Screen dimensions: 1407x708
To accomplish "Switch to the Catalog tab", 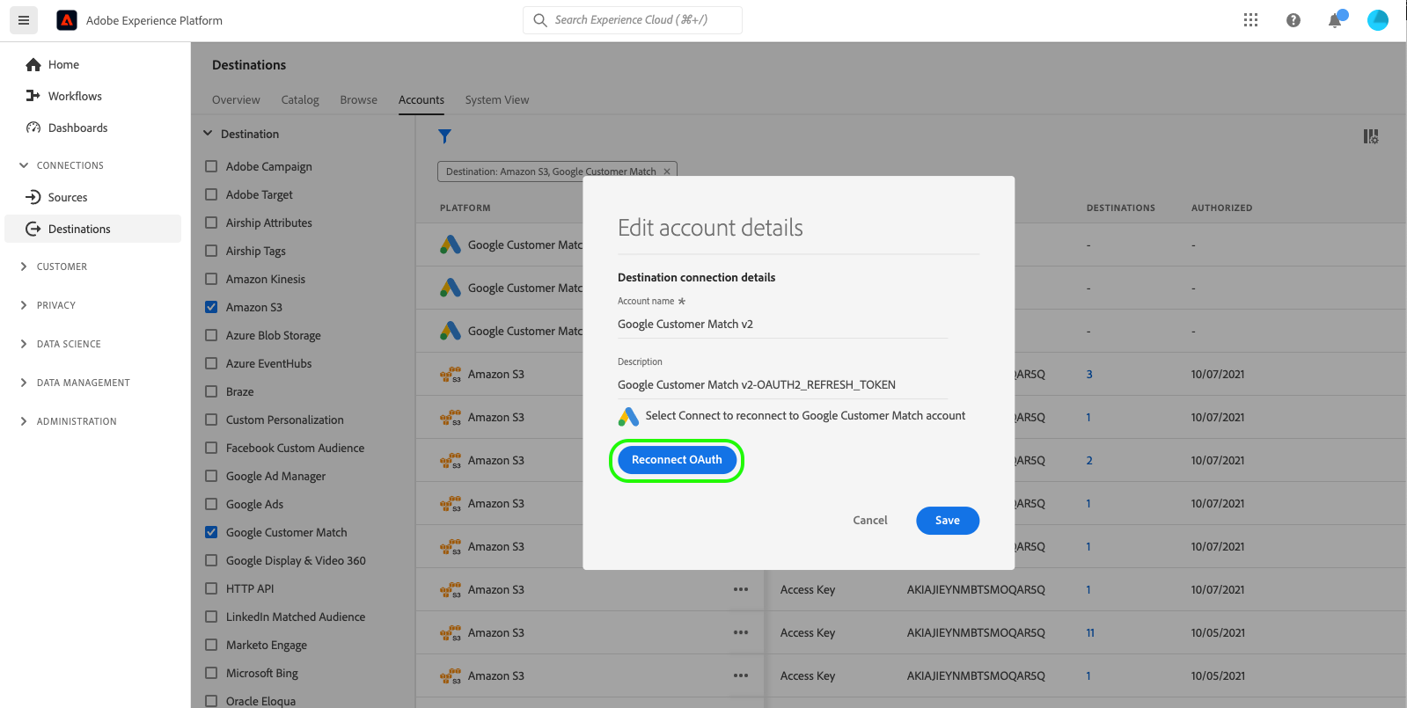I will [x=300, y=100].
